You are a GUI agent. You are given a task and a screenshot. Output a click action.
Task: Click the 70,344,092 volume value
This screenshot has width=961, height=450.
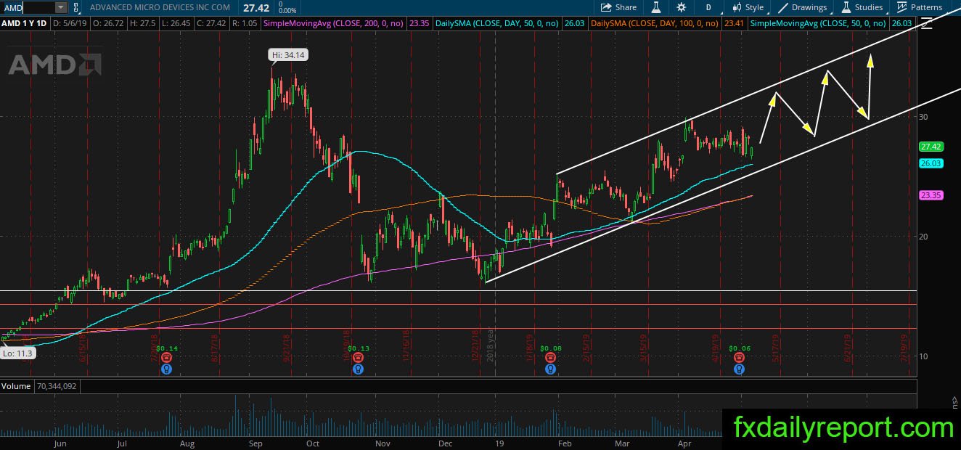coord(55,386)
